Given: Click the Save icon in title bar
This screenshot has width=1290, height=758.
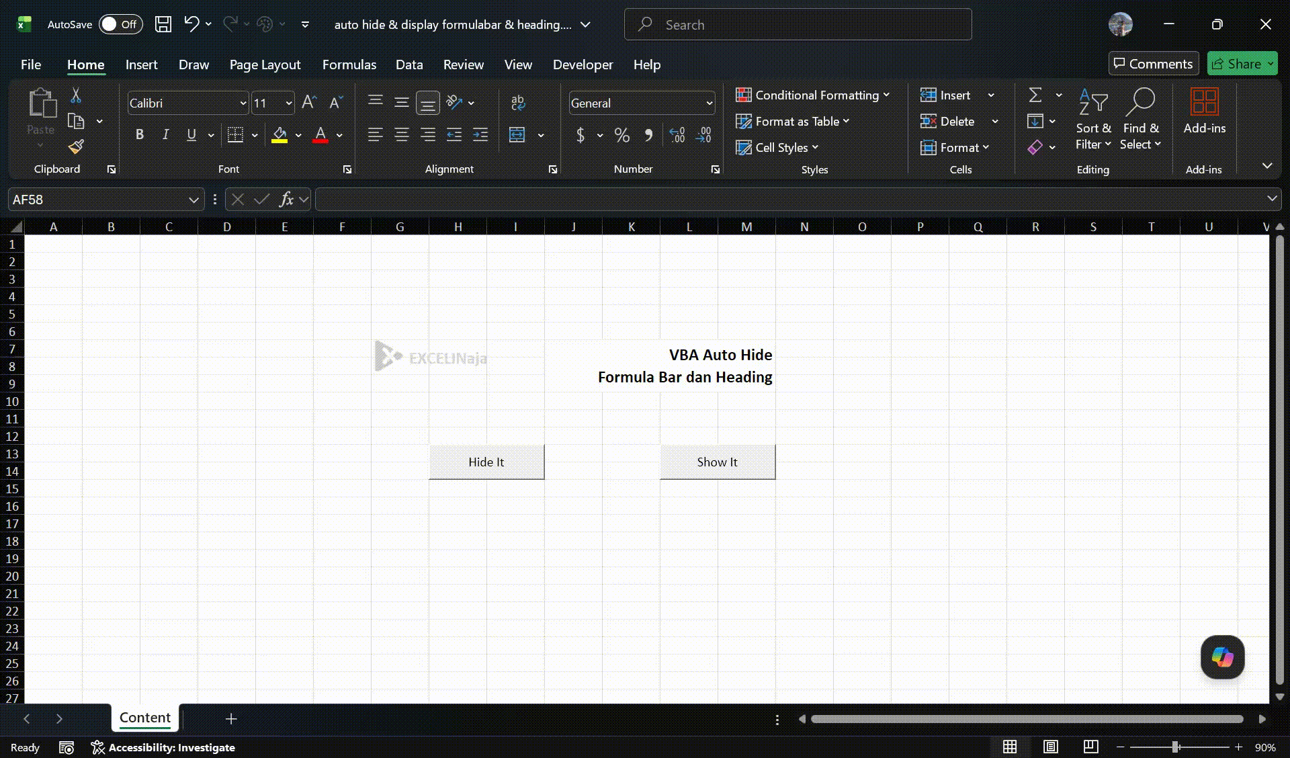Looking at the screenshot, I should 163,24.
